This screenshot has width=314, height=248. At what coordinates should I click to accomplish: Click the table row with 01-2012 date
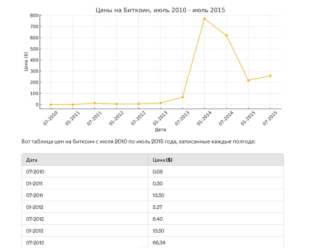[153, 207]
